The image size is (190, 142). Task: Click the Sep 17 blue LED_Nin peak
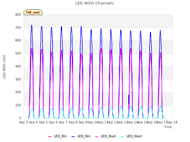click(160, 30)
